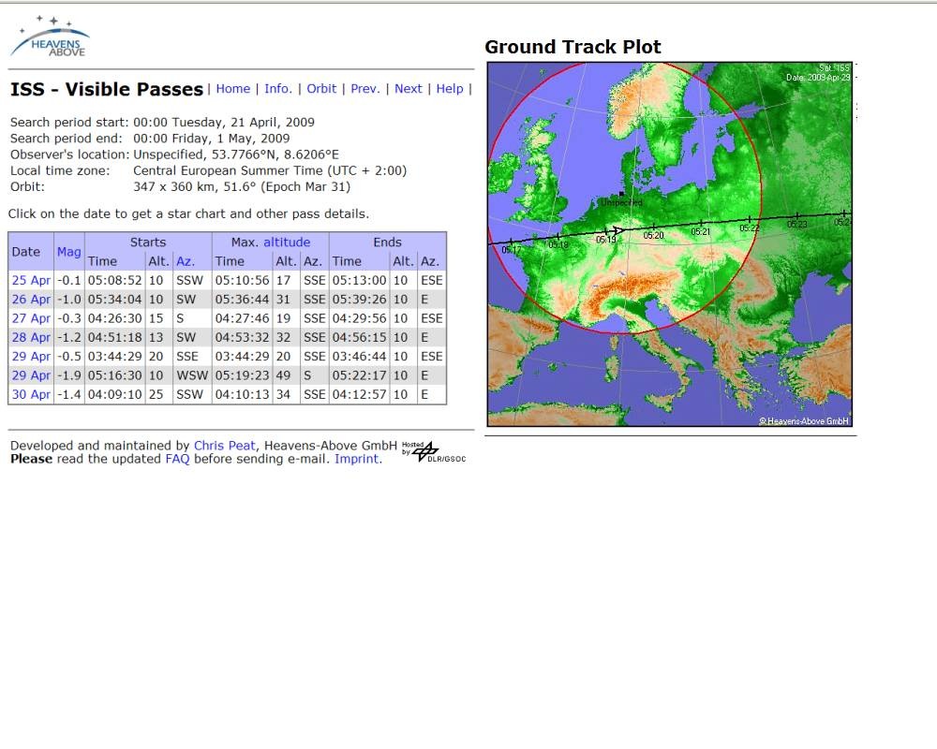
Task: Click the ground track plot map
Action: tap(669, 243)
